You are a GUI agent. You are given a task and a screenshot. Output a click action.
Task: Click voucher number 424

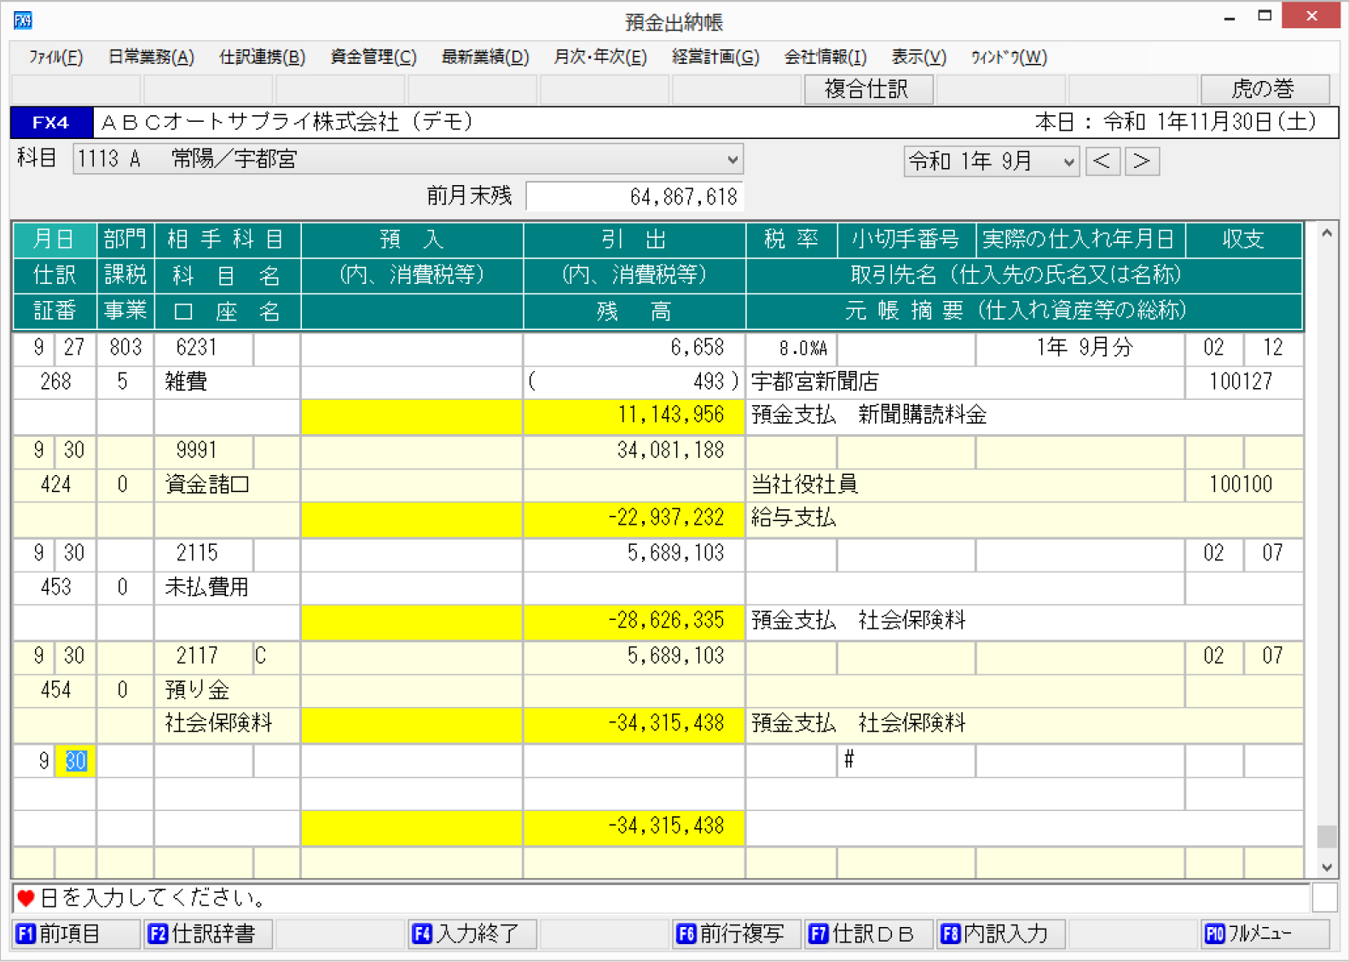click(55, 484)
